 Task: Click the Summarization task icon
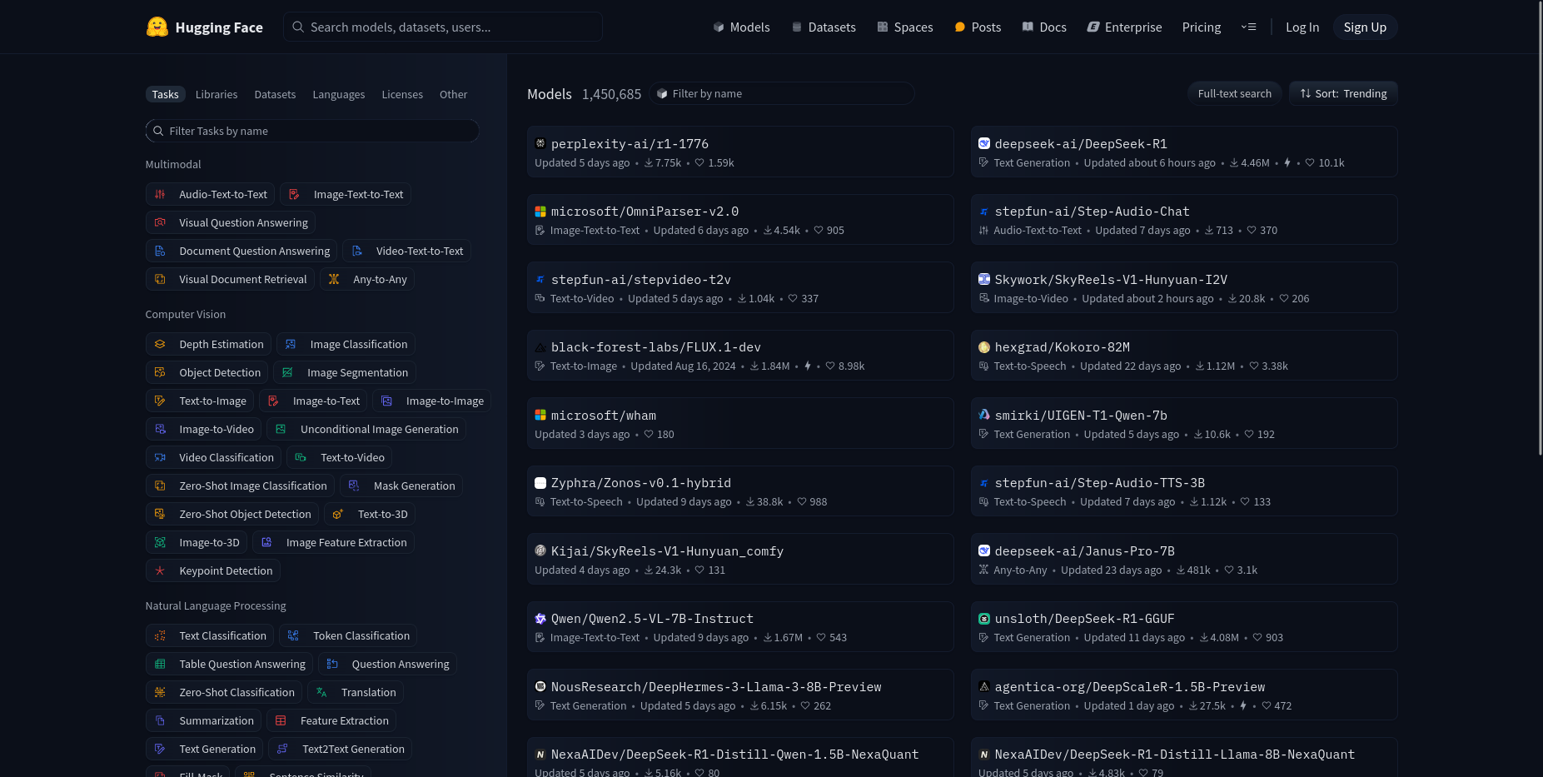coord(160,720)
